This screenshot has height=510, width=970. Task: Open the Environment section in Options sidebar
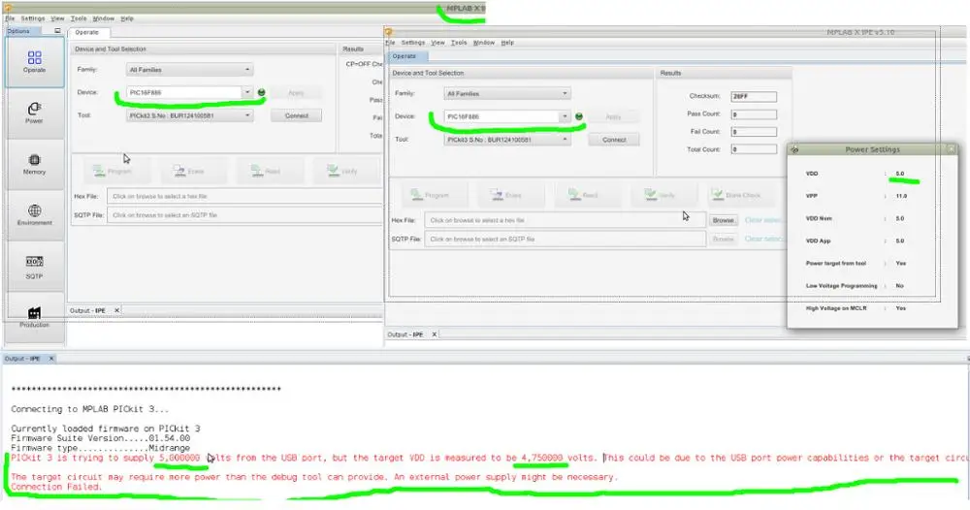35,215
